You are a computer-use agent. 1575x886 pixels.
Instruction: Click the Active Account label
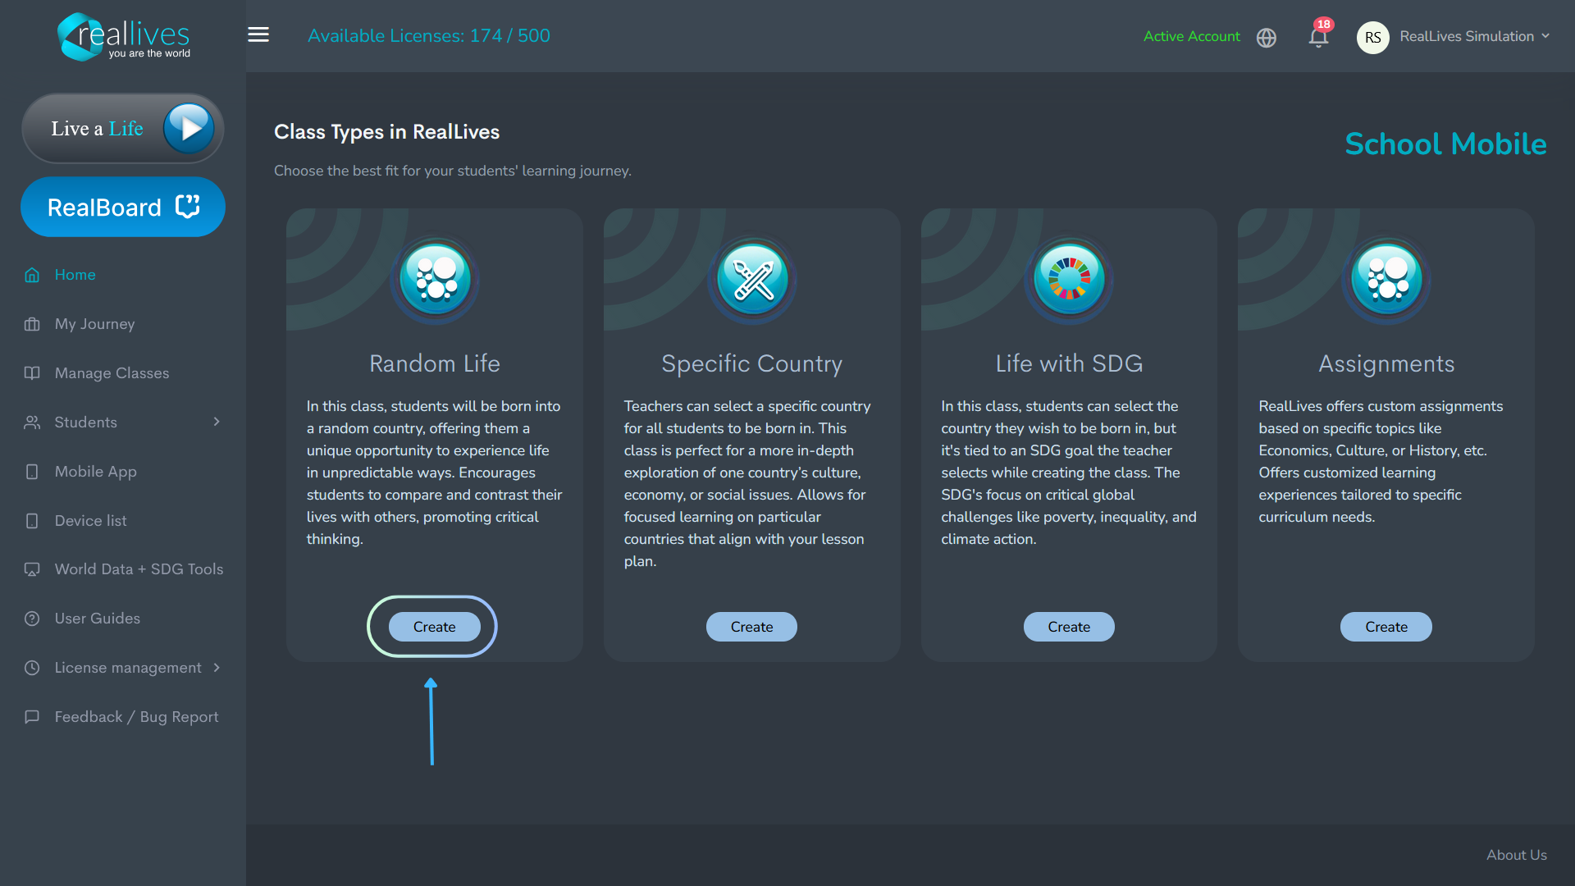(1192, 36)
